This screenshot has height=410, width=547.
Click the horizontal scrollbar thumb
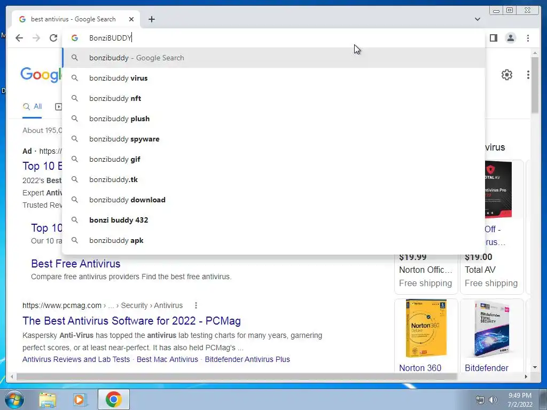click(x=237, y=376)
